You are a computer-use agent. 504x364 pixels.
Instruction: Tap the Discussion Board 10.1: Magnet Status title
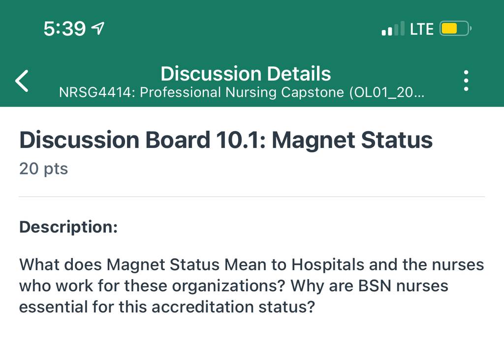click(226, 140)
